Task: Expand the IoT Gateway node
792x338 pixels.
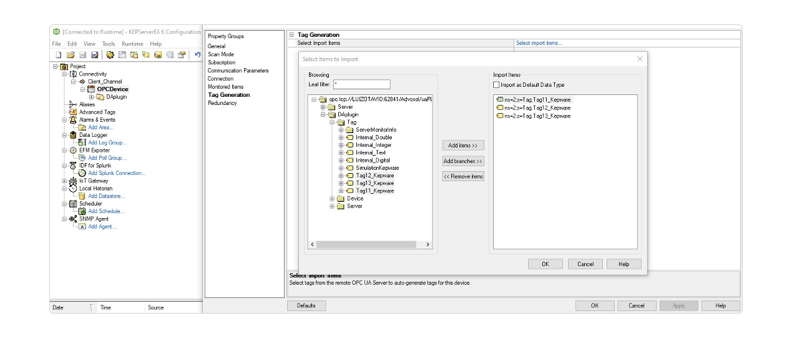Action: (x=64, y=181)
